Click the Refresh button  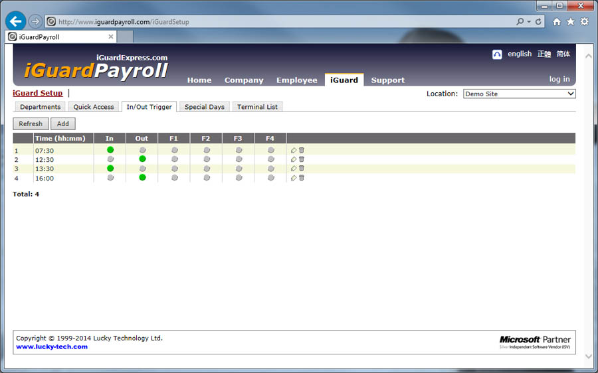[x=31, y=123]
